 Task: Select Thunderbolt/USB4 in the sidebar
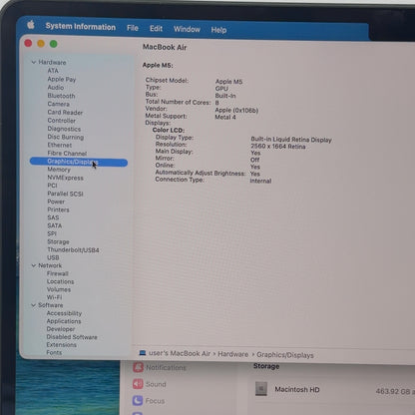pyautogui.click(x=73, y=249)
